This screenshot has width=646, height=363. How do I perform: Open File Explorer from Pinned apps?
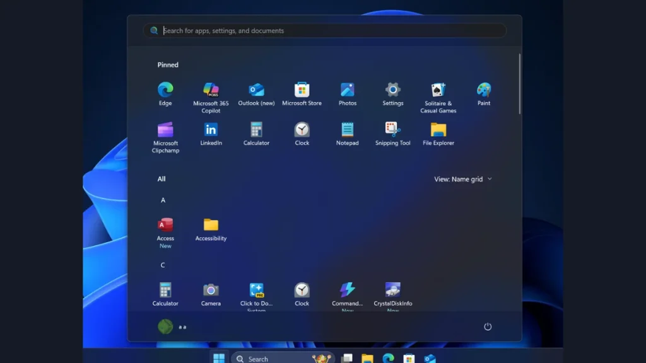438,134
